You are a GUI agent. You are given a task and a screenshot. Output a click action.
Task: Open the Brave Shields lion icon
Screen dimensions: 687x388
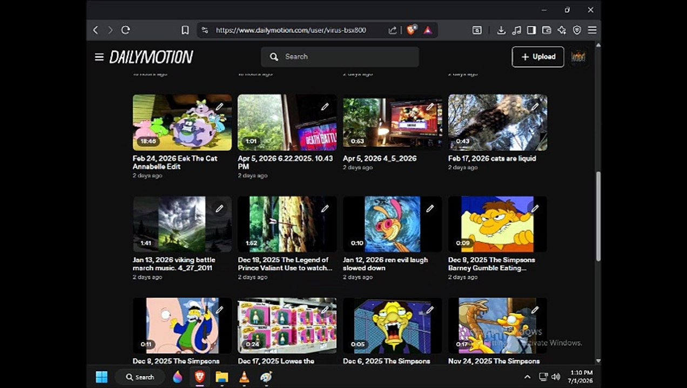point(412,30)
